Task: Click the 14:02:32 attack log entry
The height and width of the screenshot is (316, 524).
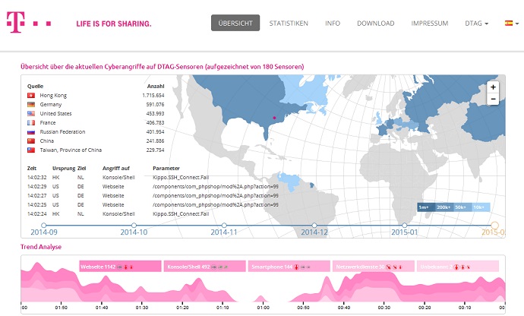Action: pos(118,177)
